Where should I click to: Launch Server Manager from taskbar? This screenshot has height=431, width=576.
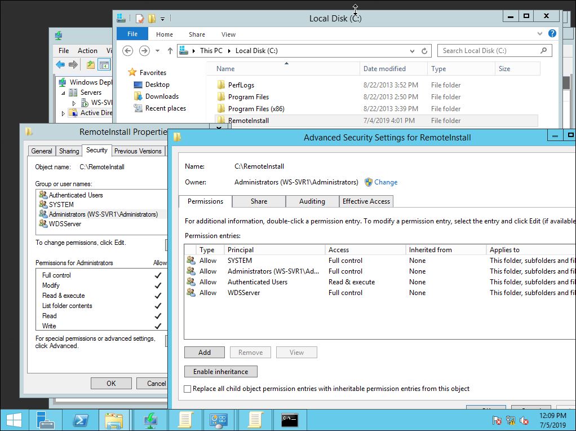(46, 420)
